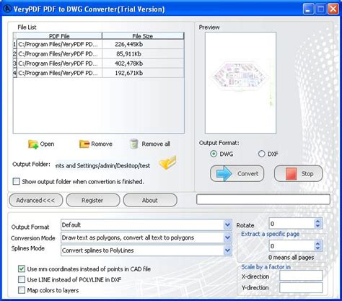This screenshot has height=301, width=342.
Task: Click the Remove all text label
Action: pos(156,144)
